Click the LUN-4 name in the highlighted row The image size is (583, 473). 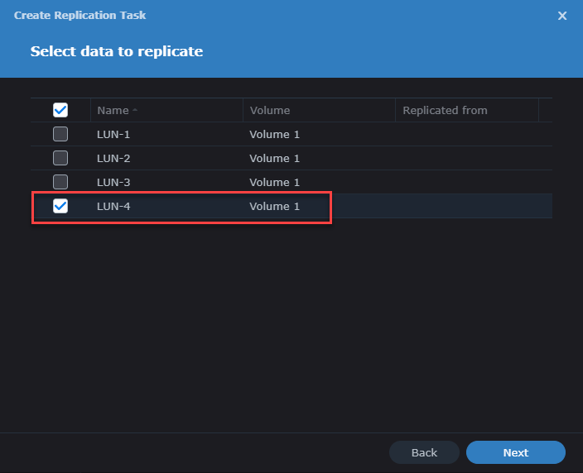click(113, 206)
